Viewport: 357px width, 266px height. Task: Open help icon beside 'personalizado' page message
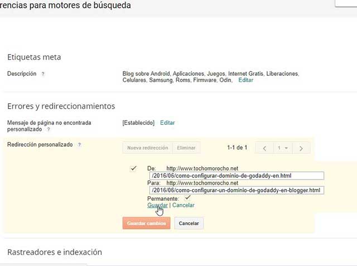tap(49, 129)
